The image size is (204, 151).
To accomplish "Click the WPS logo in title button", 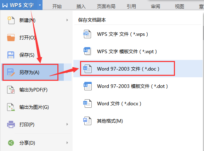I will coord(5,5).
